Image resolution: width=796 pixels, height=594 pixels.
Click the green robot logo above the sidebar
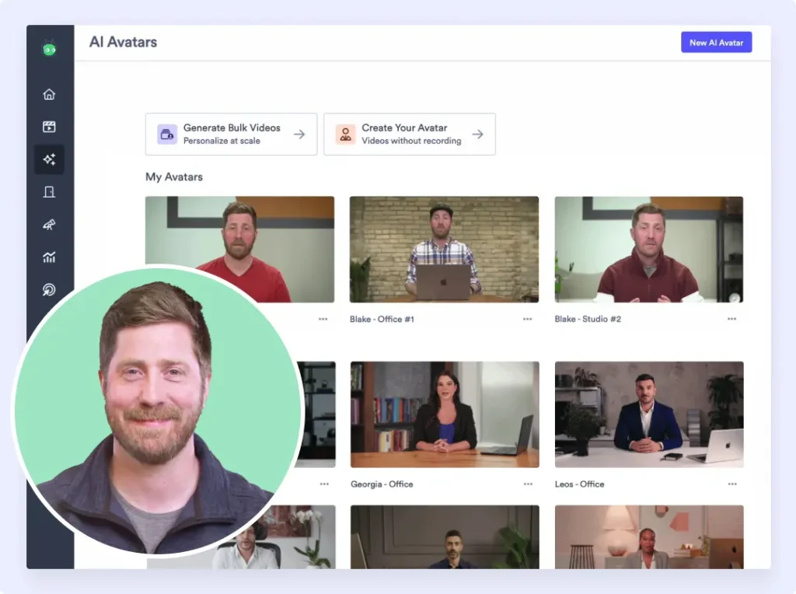point(49,47)
